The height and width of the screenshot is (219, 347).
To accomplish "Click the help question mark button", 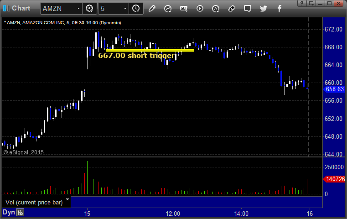I will pos(302,3).
